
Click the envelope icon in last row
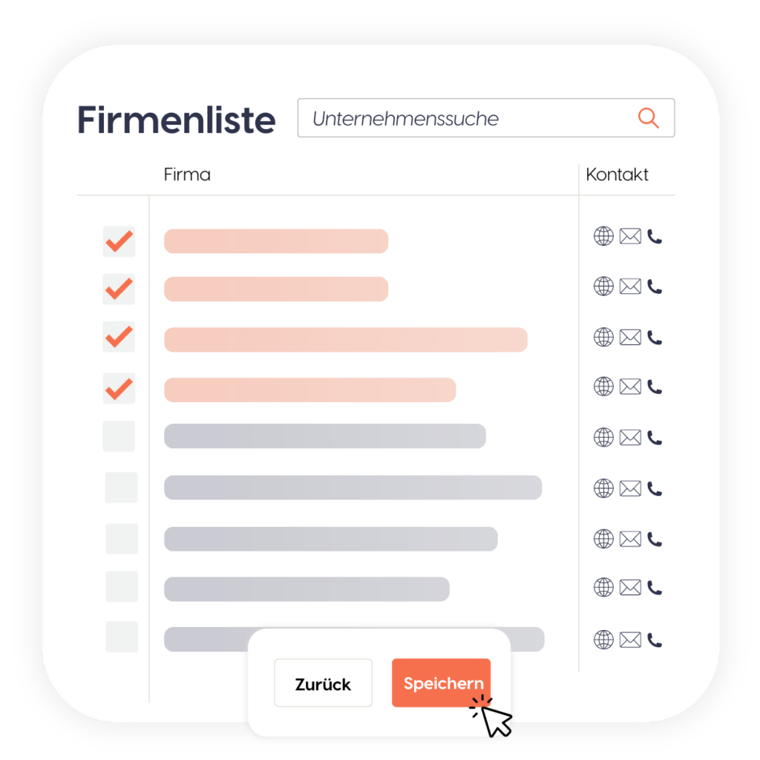[630, 639]
